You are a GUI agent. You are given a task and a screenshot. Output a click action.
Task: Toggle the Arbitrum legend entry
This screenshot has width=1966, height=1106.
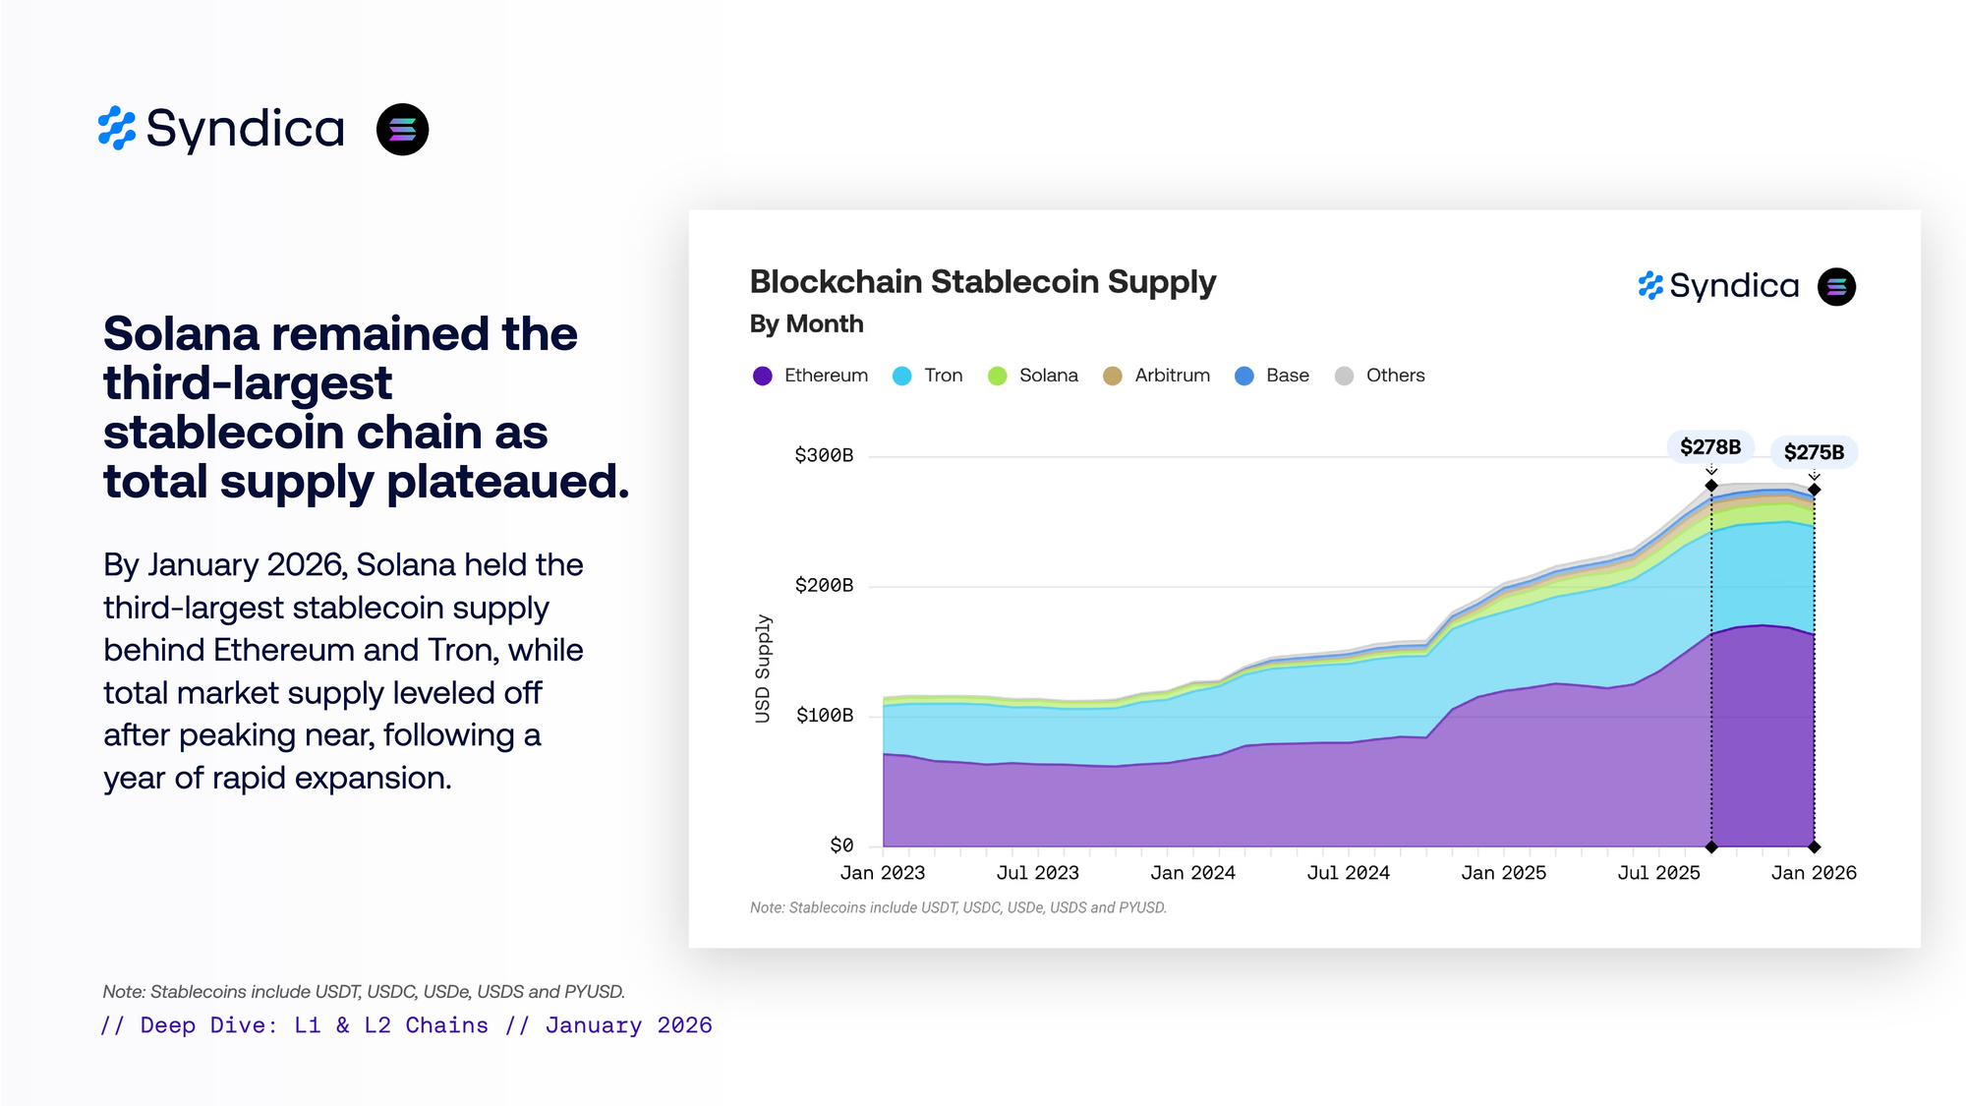1157,376
